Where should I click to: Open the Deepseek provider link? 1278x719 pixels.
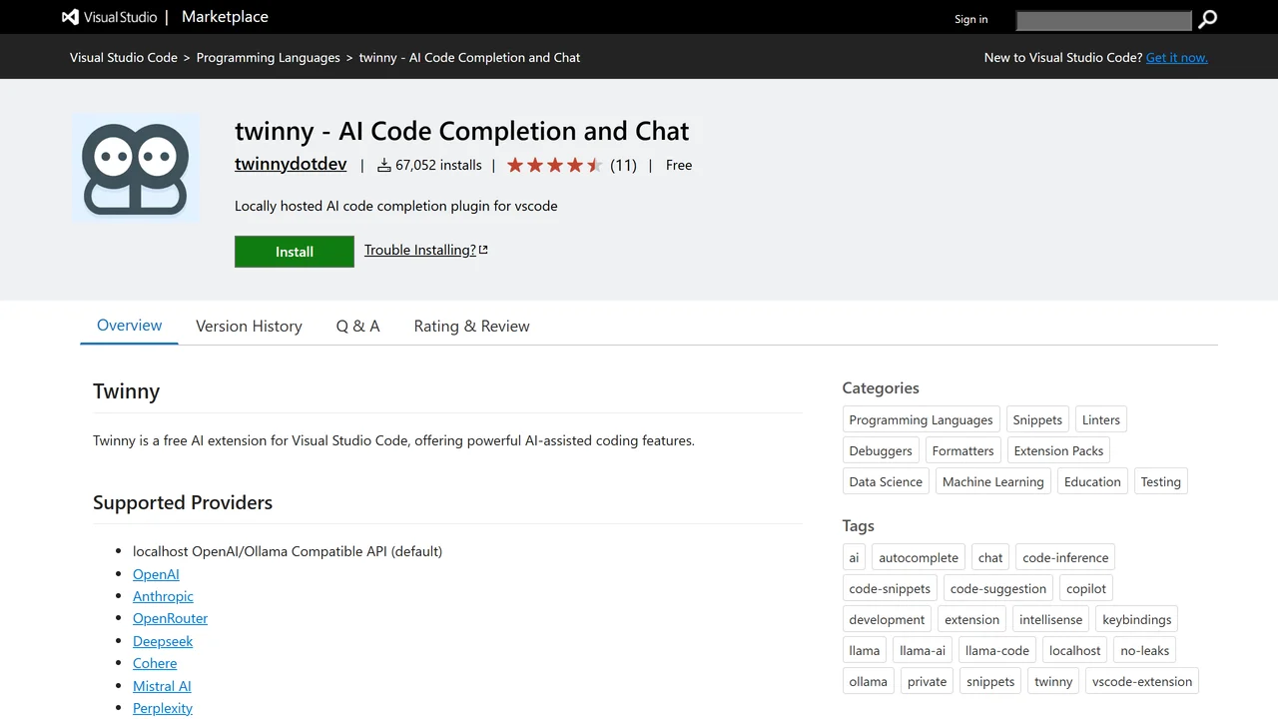[163, 641]
